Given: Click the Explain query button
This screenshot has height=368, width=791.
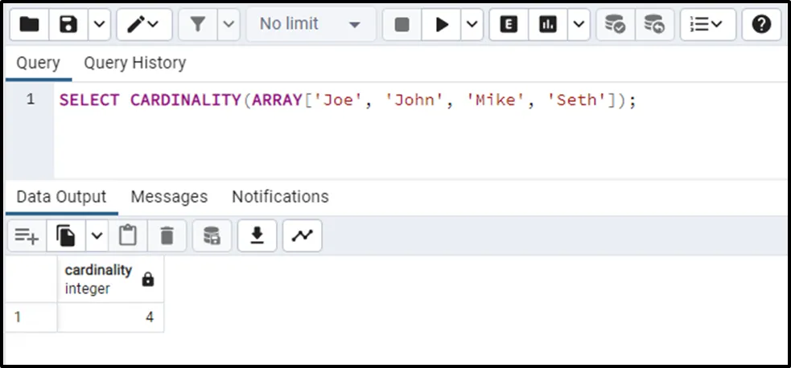Looking at the screenshot, I should [x=509, y=25].
